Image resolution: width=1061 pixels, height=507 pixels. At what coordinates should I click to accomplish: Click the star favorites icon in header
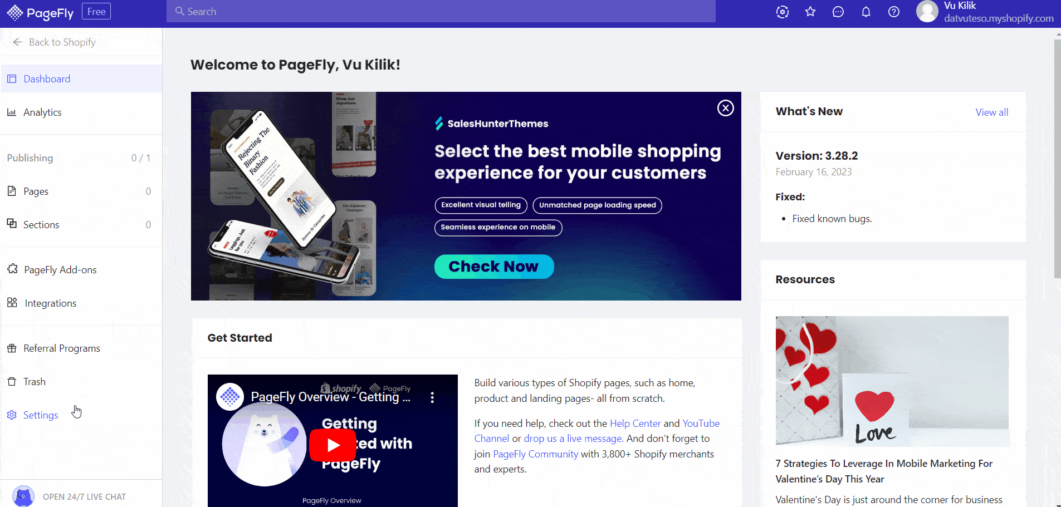click(810, 12)
